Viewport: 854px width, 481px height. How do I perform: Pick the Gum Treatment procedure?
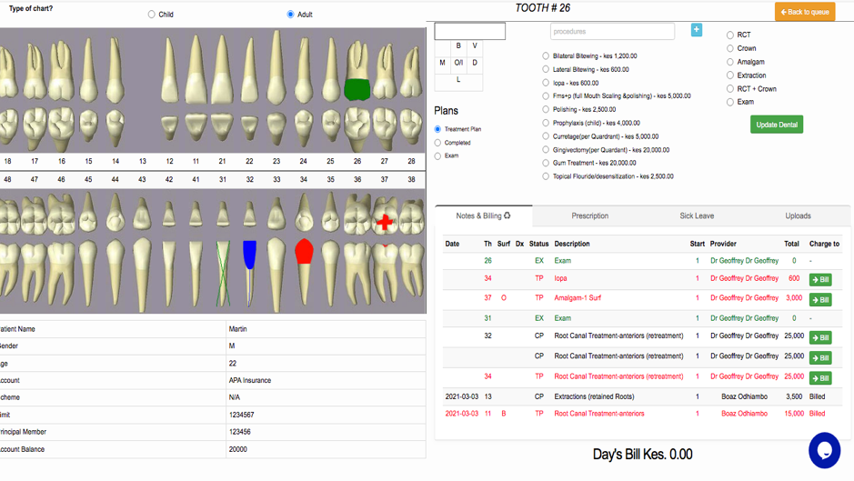pos(546,163)
